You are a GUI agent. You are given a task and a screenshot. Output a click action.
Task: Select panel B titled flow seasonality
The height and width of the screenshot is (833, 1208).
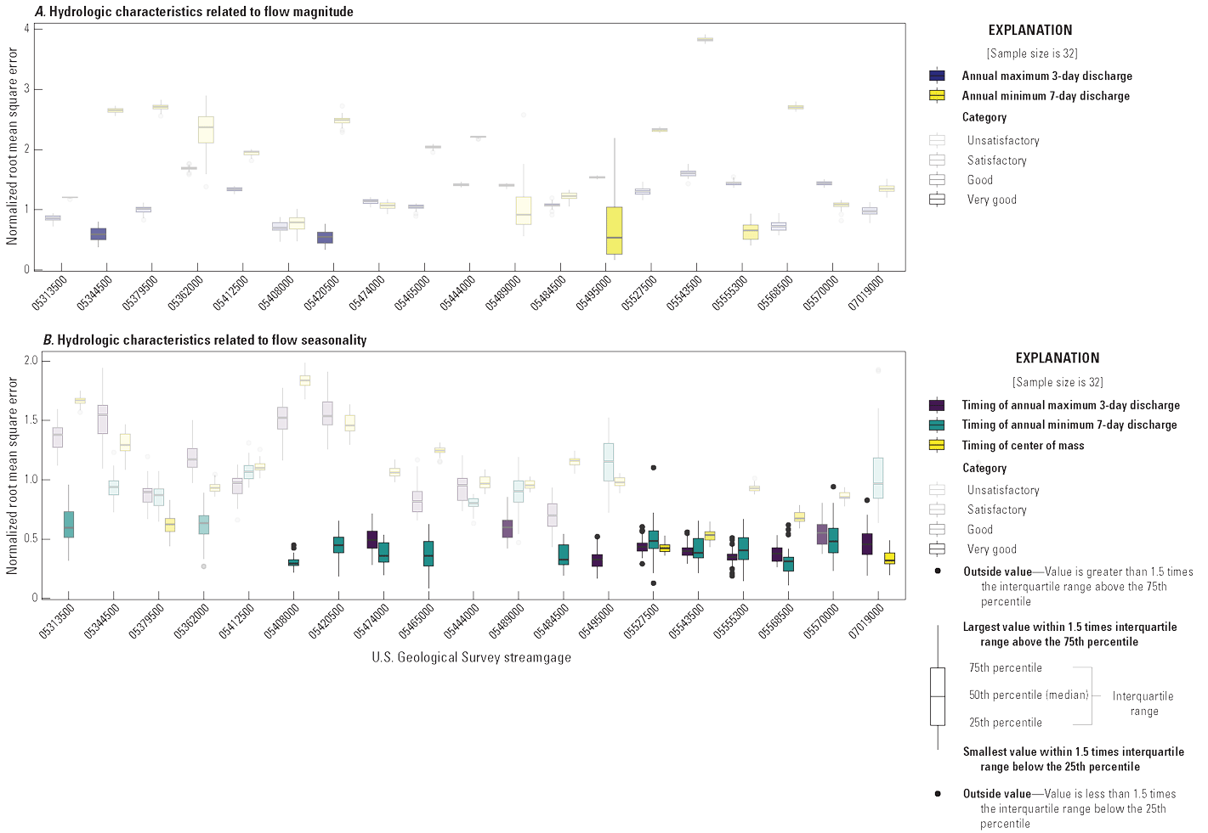[204, 341]
